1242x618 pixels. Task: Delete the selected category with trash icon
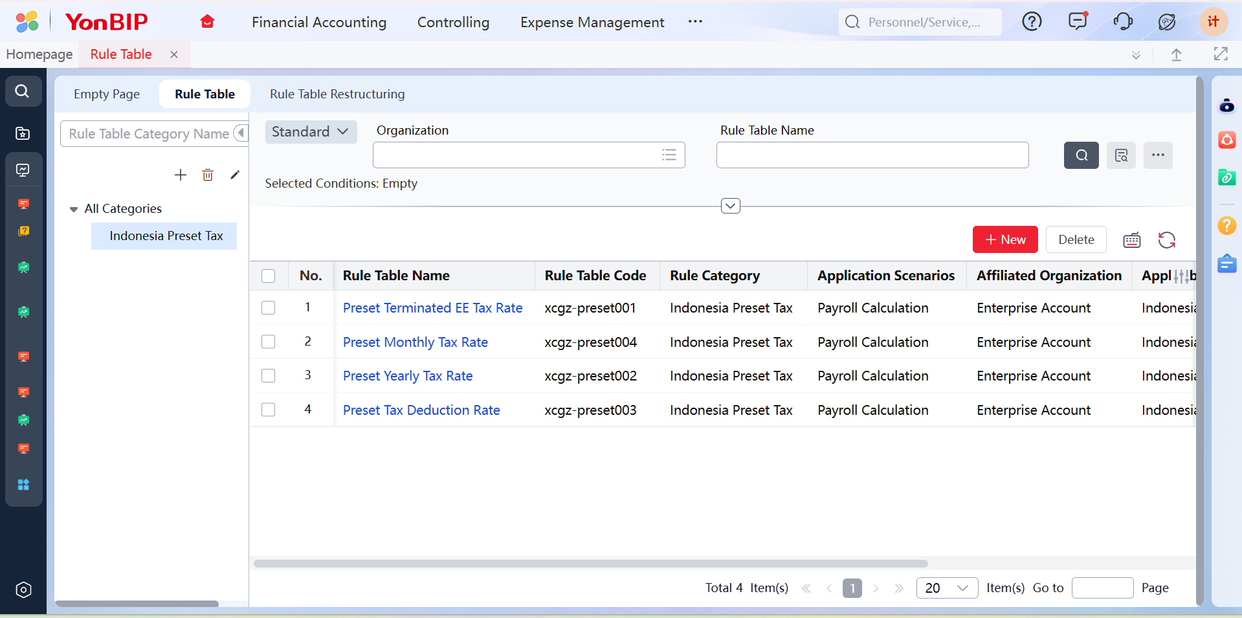[208, 175]
